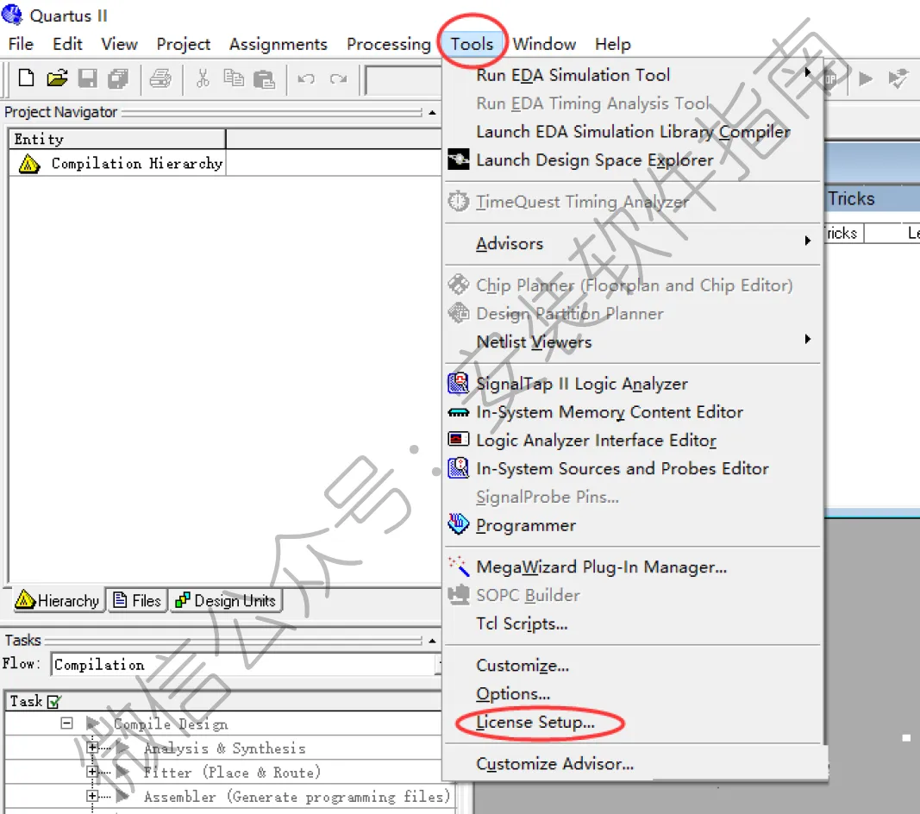920x814 pixels.
Task: Expand the Fitter (Place & Route) task
Action: [x=92, y=771]
